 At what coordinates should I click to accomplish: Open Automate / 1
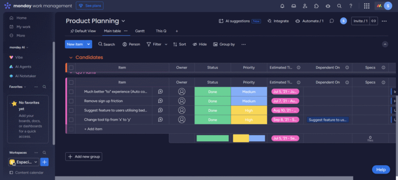309,21
